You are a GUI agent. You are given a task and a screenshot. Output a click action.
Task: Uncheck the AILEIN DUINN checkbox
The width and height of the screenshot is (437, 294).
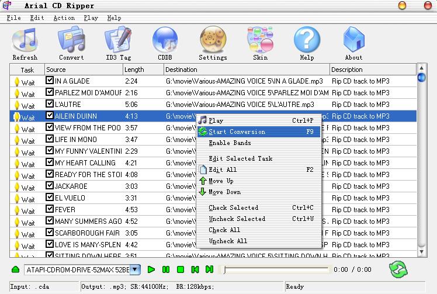[50, 116]
